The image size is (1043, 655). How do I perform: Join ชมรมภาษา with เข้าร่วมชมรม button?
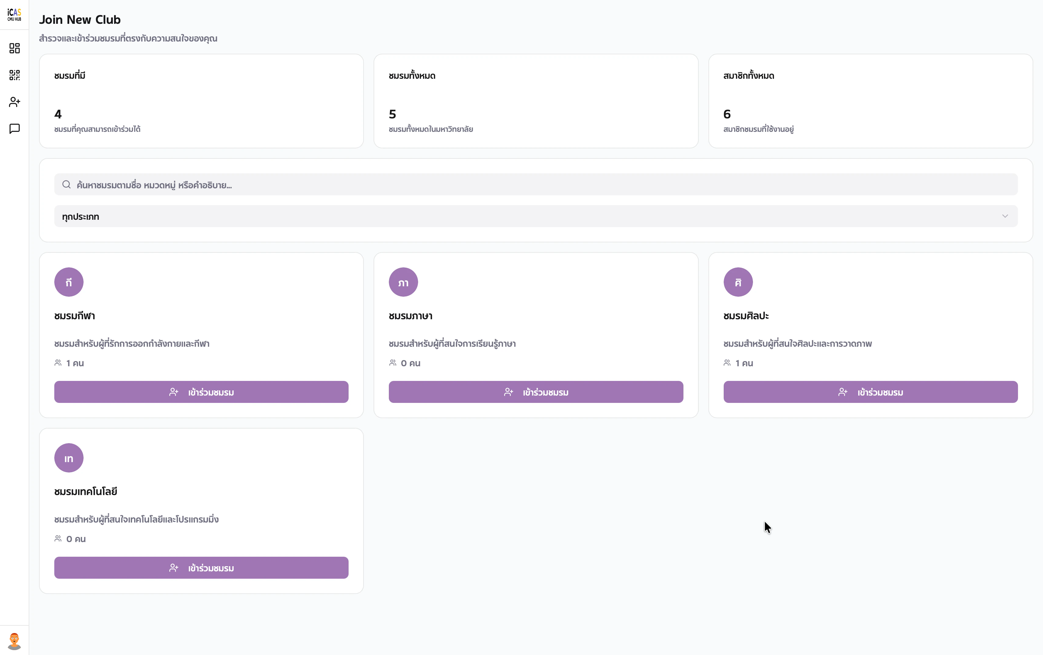click(536, 392)
